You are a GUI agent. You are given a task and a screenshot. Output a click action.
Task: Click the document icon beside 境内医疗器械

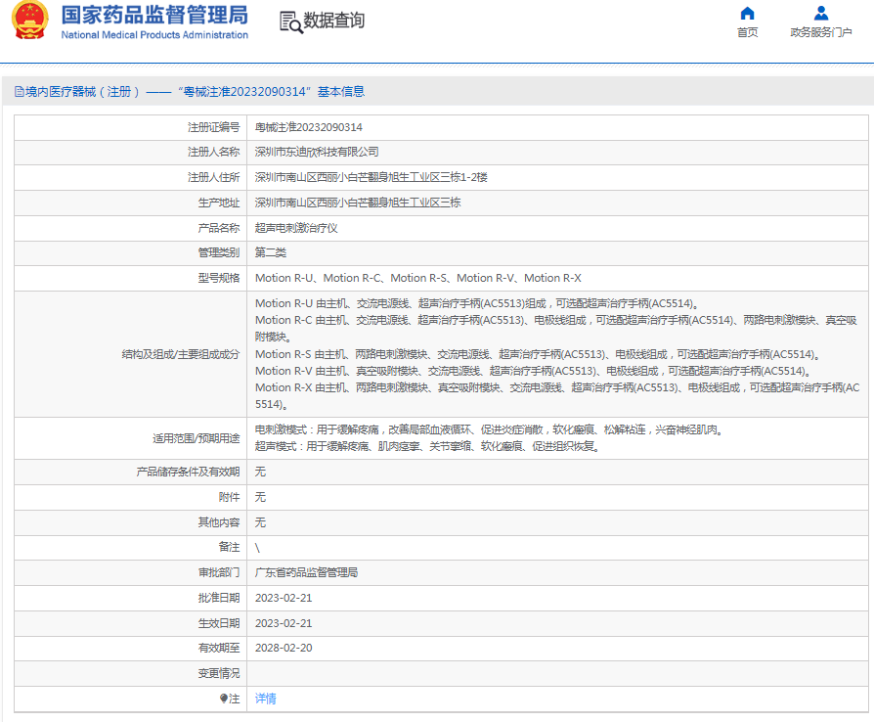click(x=19, y=92)
